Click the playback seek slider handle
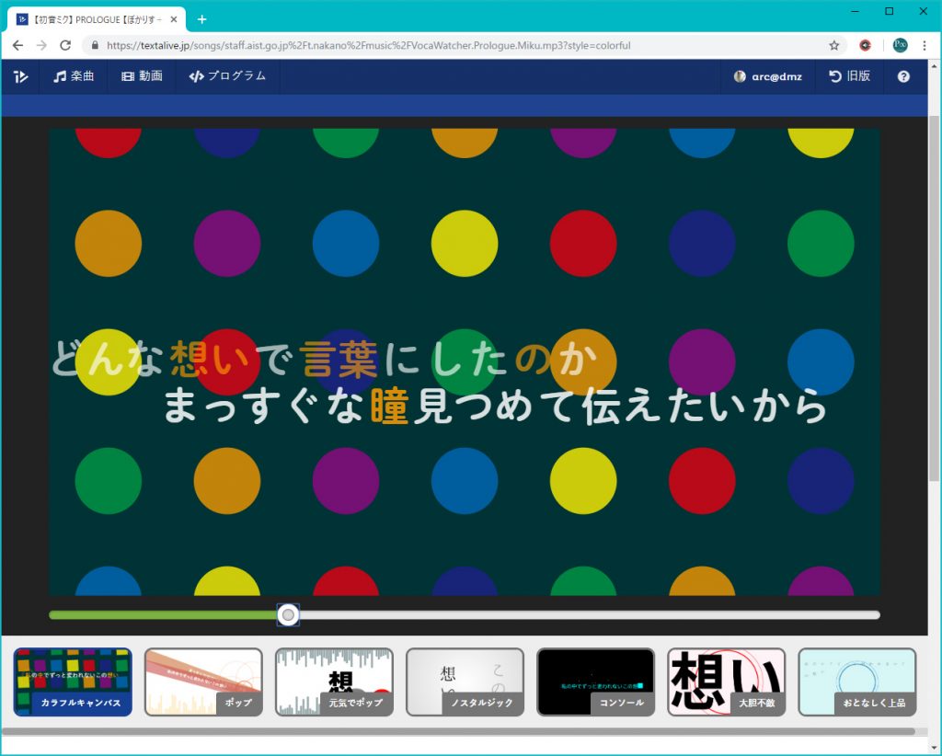 pyautogui.click(x=288, y=614)
